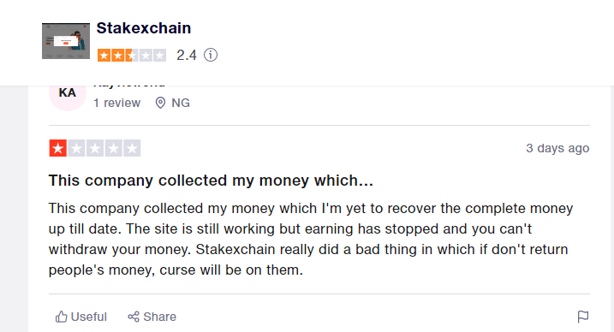Click the orange company star rating
This screenshot has width=614, height=332.
point(132,55)
